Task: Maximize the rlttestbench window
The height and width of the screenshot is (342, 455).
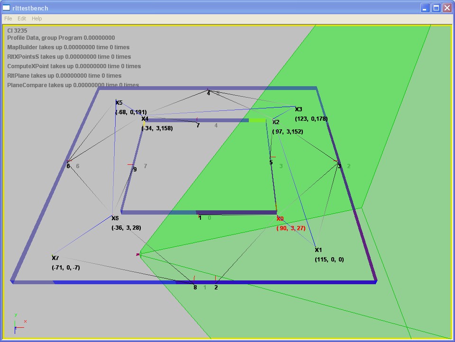Action: click(x=436, y=8)
